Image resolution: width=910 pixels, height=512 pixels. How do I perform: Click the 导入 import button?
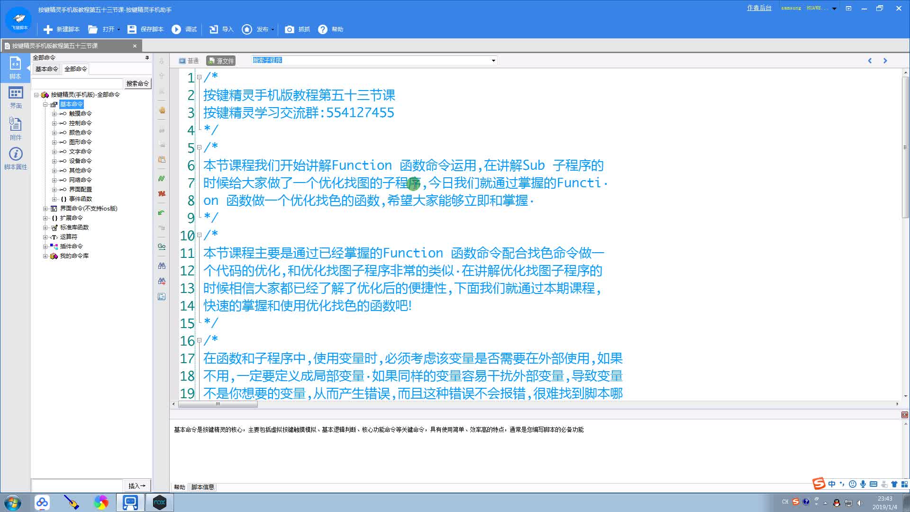pos(221,29)
